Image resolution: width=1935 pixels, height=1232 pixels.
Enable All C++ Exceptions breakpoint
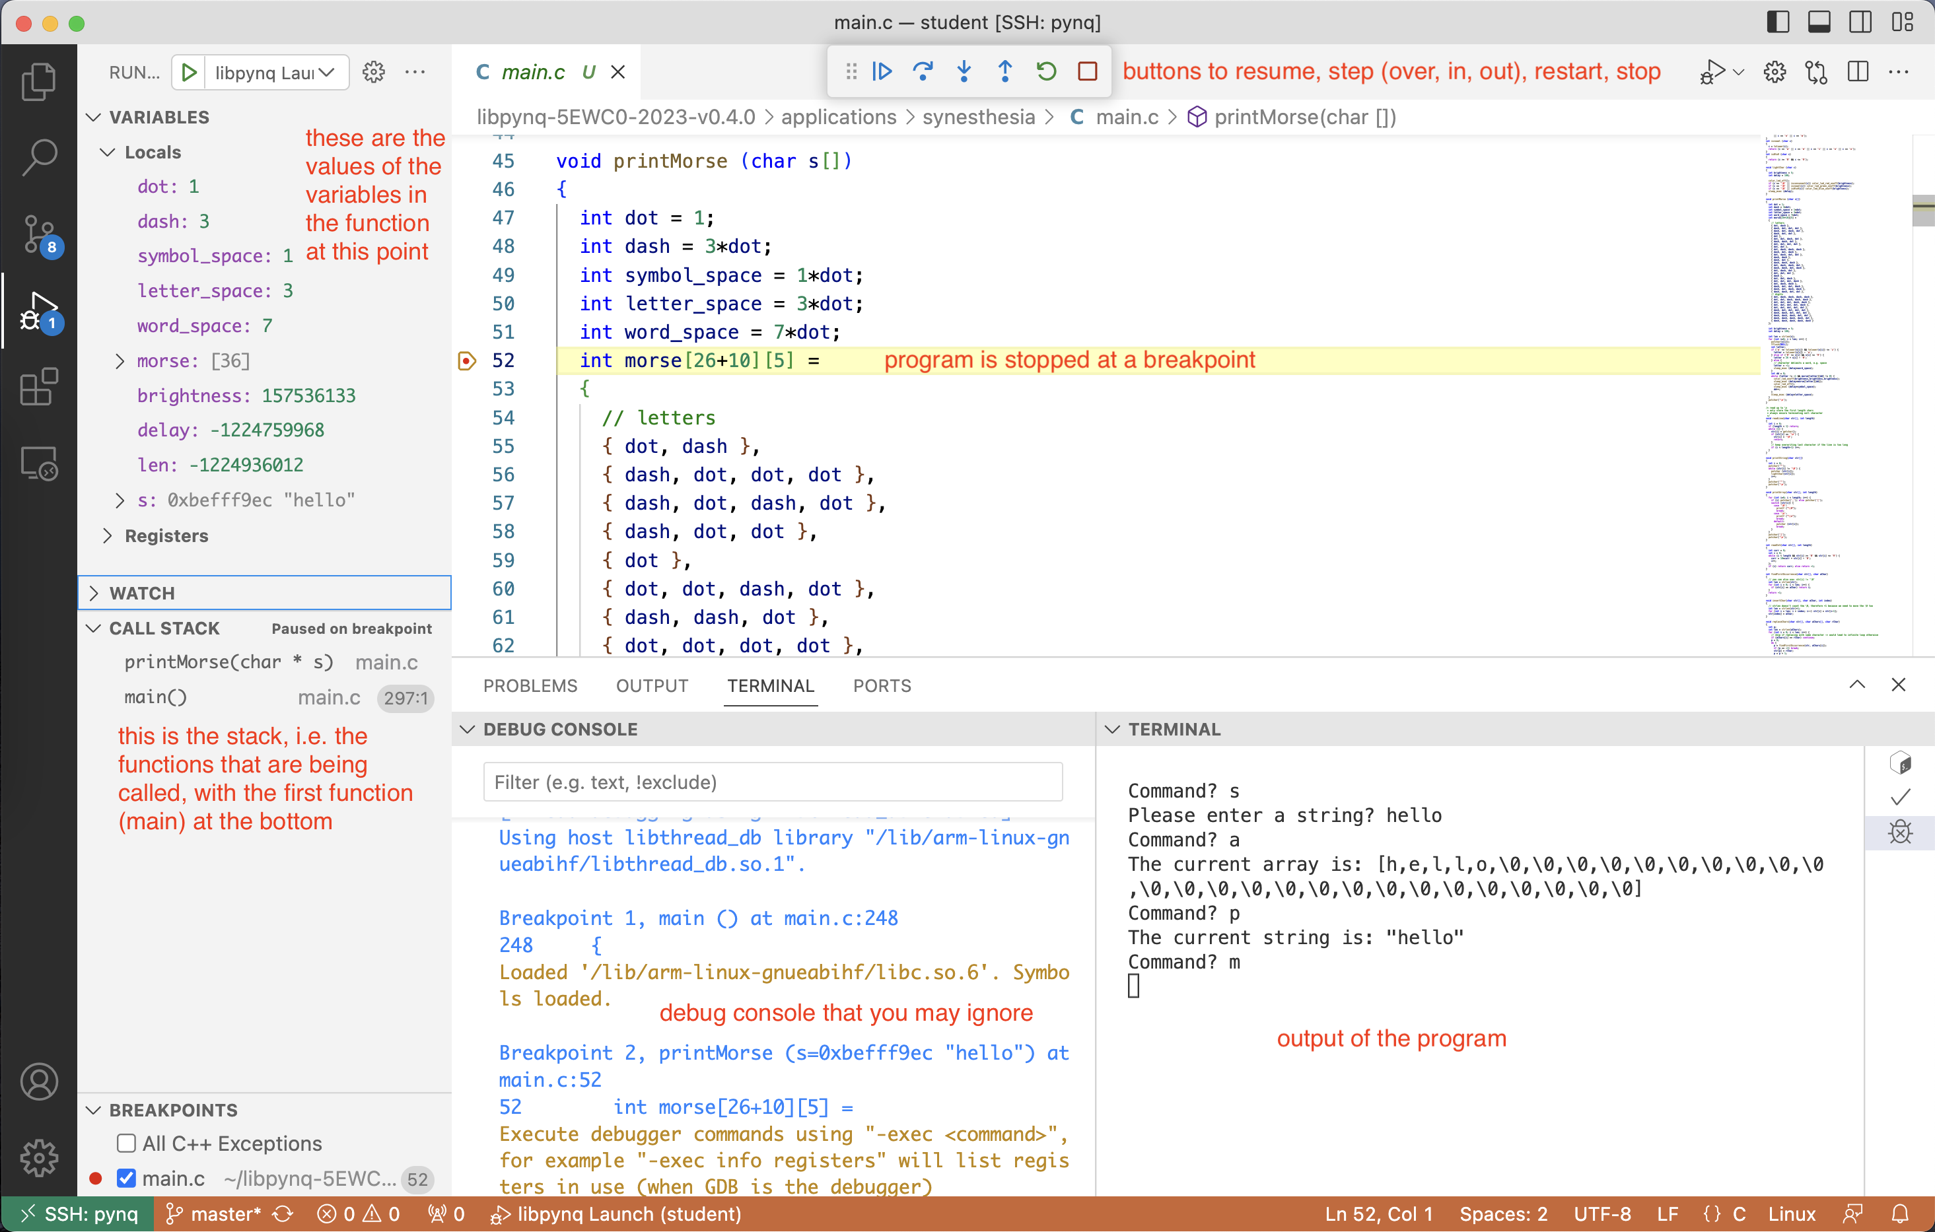pyautogui.click(x=126, y=1143)
